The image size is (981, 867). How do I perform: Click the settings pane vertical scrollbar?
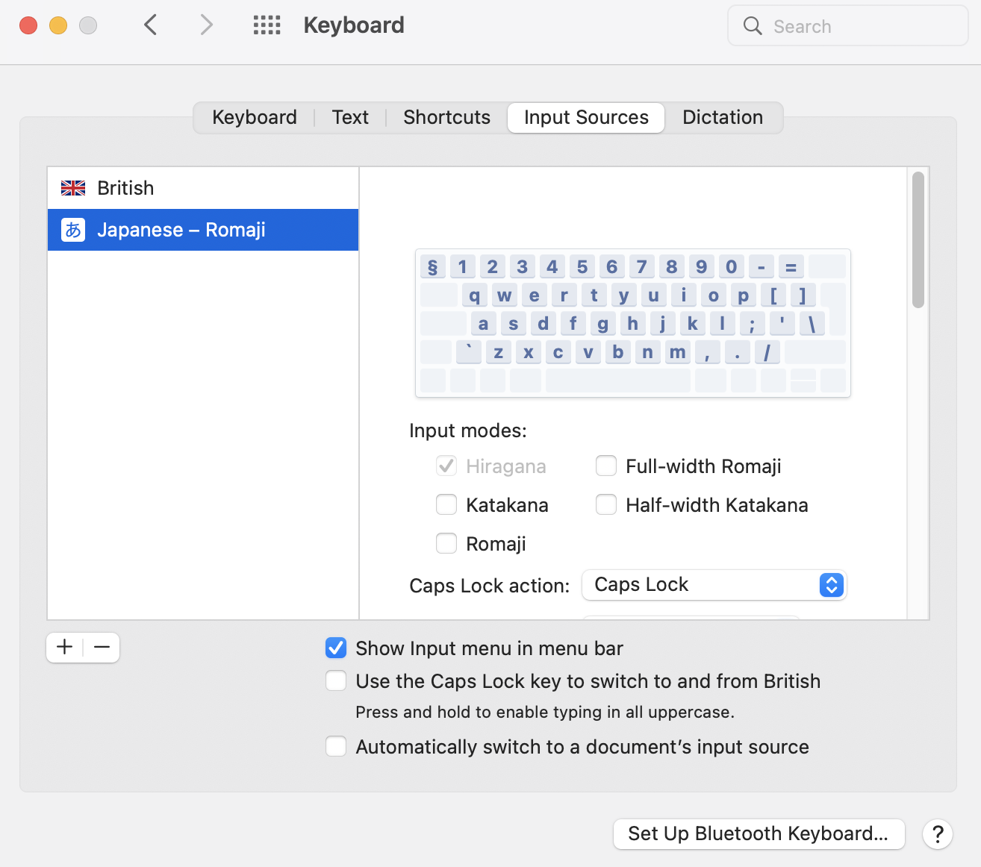pyautogui.click(x=918, y=240)
